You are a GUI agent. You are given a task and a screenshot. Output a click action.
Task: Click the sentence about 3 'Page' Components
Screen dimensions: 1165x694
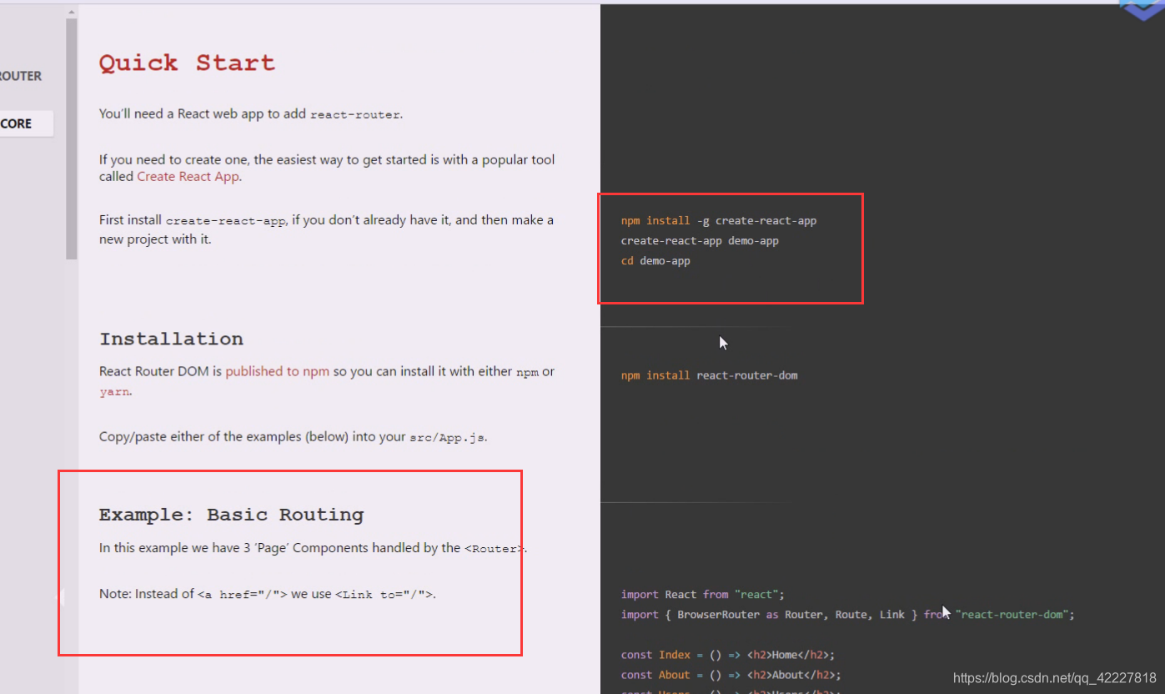[313, 548]
